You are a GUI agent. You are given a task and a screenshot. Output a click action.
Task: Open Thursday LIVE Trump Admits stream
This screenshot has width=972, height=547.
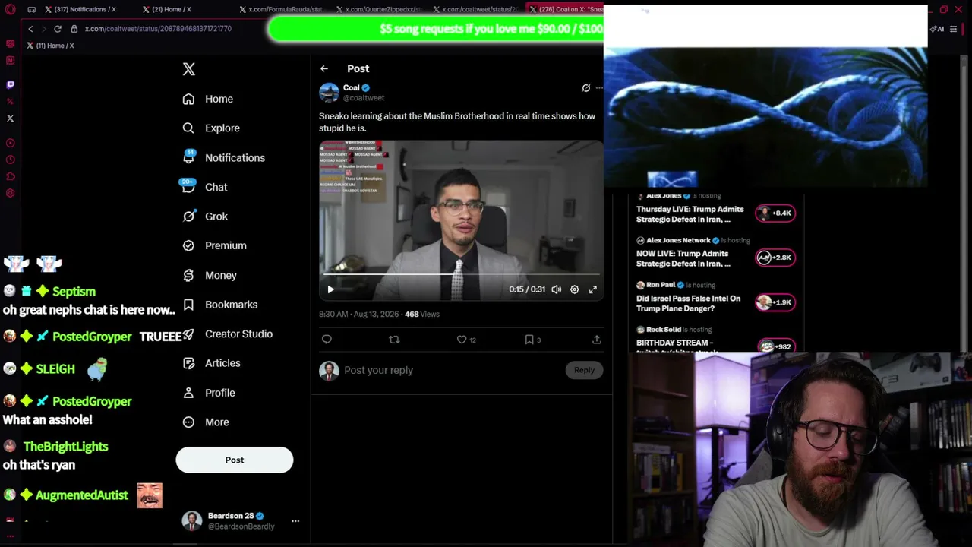690,214
